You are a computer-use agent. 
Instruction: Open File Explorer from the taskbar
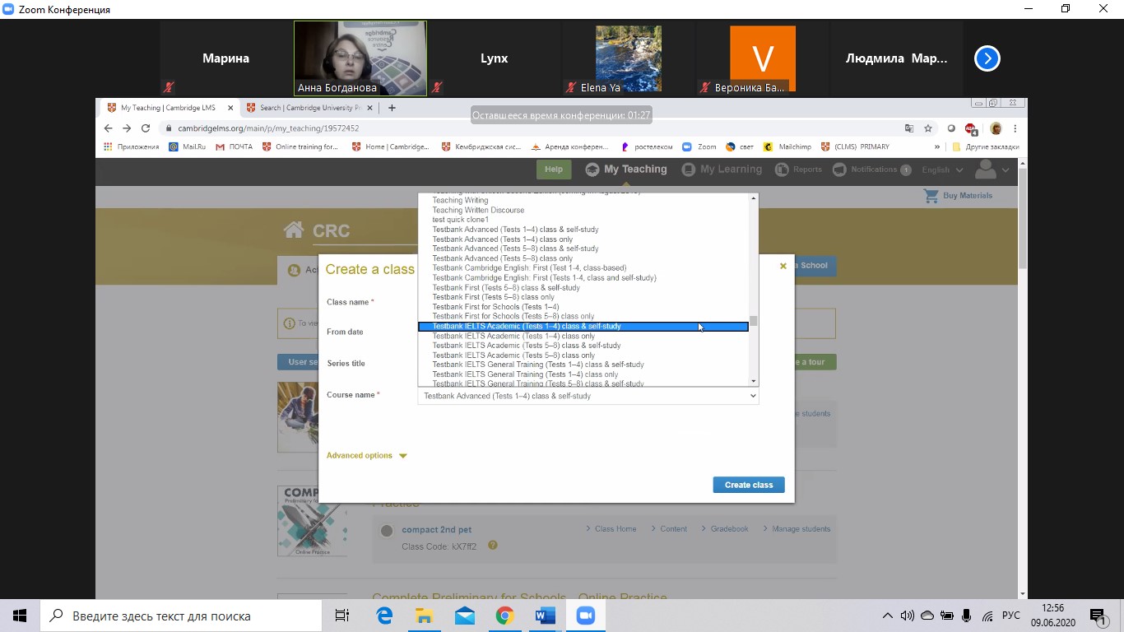pyautogui.click(x=424, y=616)
